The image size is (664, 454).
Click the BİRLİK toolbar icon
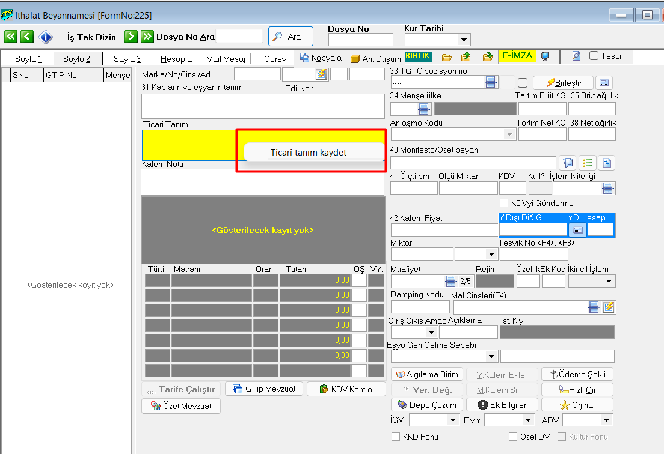tap(418, 56)
